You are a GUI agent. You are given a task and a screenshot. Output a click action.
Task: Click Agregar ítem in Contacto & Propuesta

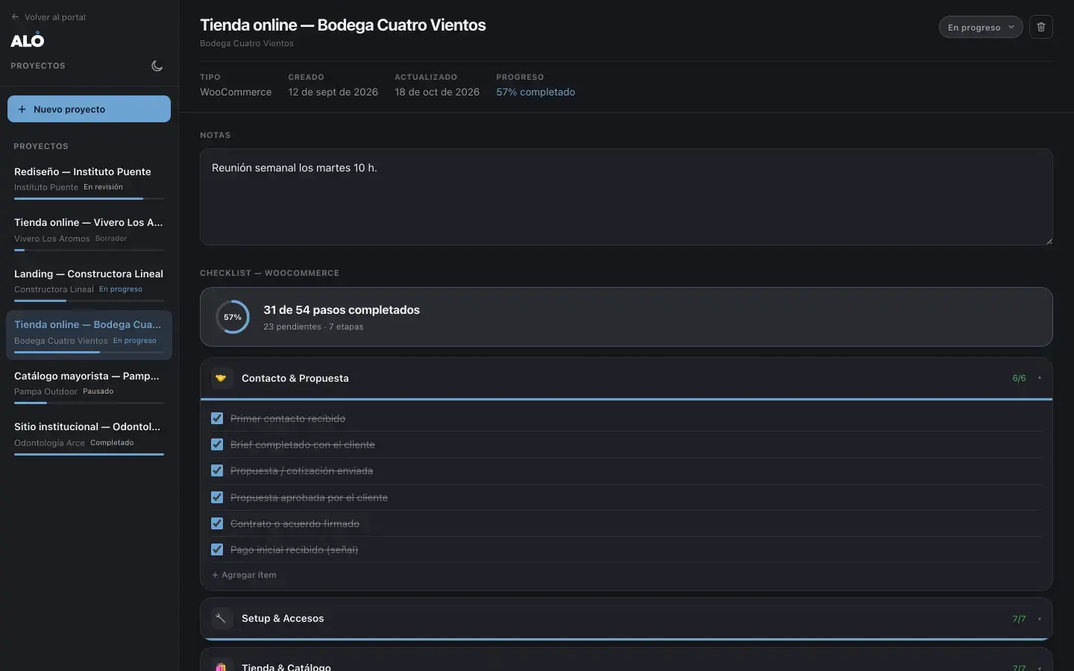tap(244, 575)
